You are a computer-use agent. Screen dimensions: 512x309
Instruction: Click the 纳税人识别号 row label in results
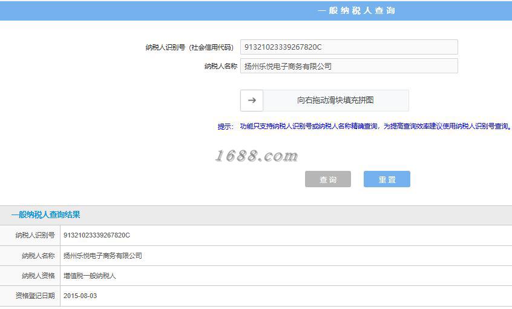35,236
